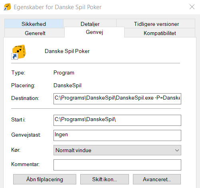The width and height of the screenshot is (200, 188).
Task: Click the Åbn filplacering button
Action: 45,179
